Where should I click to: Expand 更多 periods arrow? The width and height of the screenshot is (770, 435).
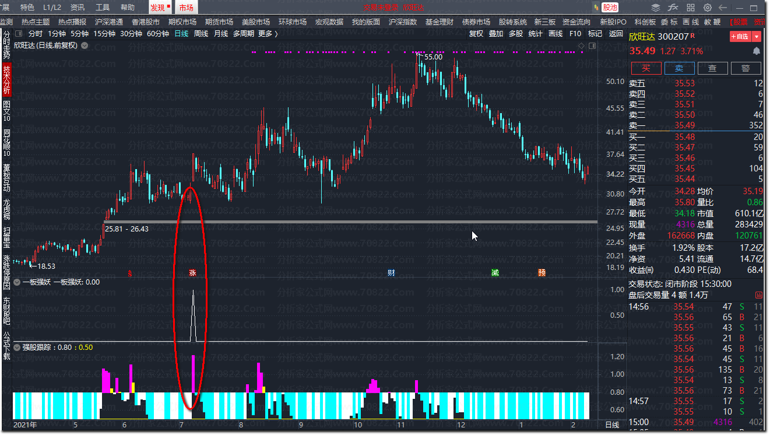(276, 34)
